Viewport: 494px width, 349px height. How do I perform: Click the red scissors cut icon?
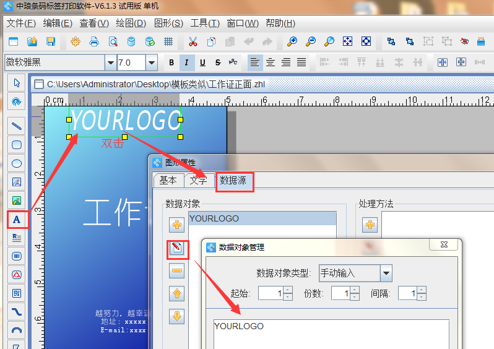point(193,42)
